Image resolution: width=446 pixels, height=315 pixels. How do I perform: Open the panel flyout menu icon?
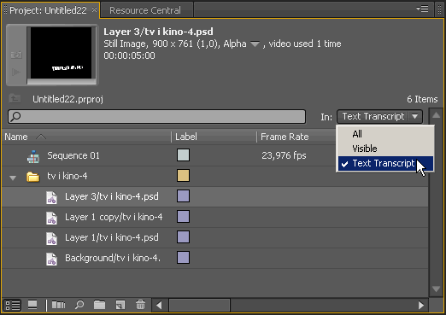pyautogui.click(x=422, y=9)
